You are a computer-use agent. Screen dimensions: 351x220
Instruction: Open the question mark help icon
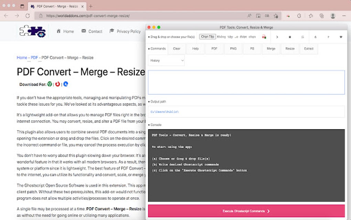[x=328, y=37]
